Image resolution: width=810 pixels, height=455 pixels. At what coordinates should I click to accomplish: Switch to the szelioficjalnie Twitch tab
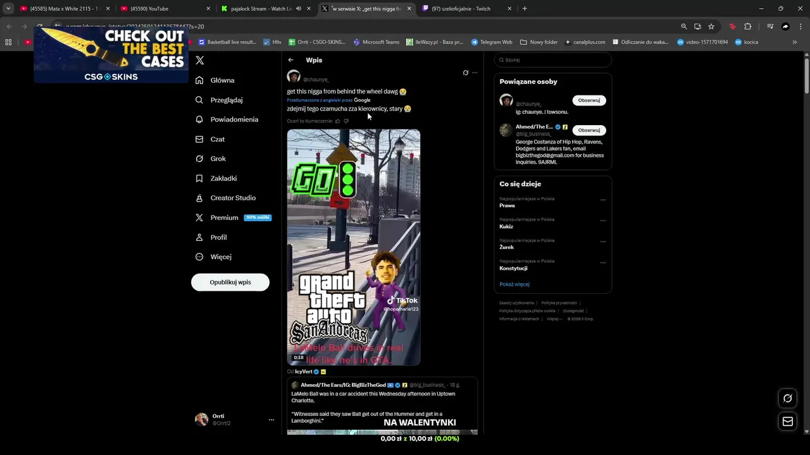point(467,9)
